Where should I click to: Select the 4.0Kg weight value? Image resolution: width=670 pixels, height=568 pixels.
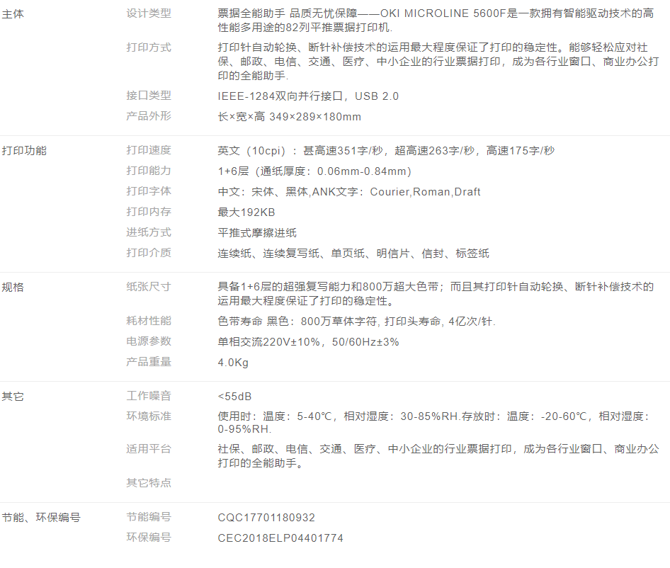point(233,363)
